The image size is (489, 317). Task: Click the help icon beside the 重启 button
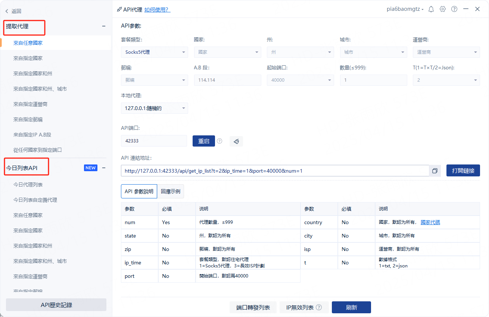(x=219, y=141)
